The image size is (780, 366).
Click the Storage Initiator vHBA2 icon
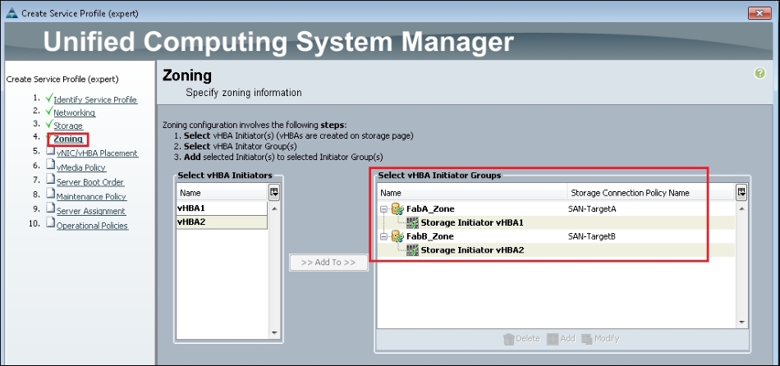[412, 250]
